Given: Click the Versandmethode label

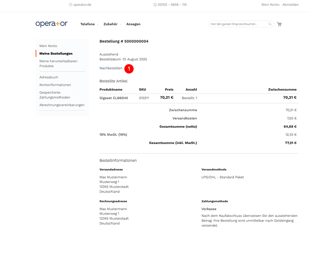Looking at the screenshot, I should [x=214, y=169].
